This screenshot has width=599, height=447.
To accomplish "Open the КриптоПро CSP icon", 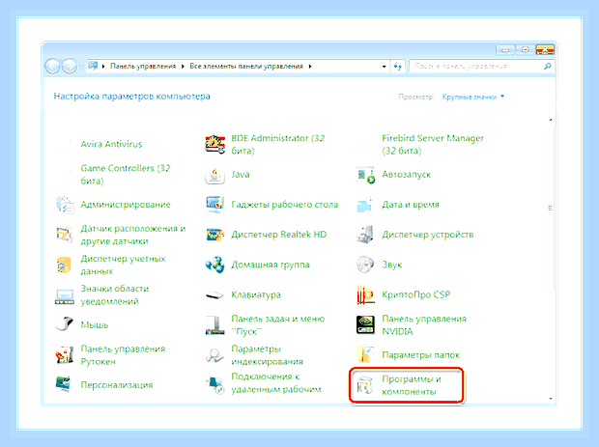I will [365, 295].
